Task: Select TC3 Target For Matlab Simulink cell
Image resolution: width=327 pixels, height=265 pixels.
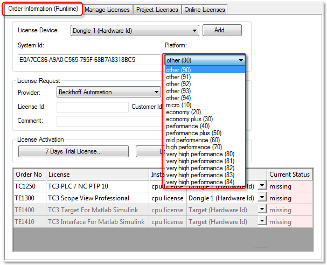Action: click(x=98, y=210)
